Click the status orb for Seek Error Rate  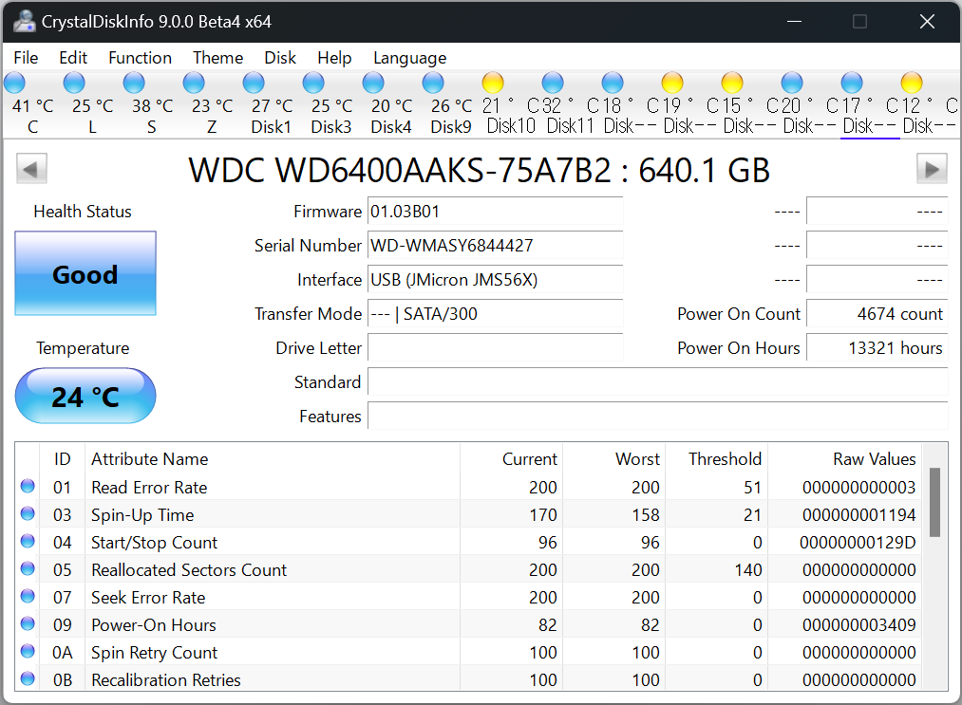point(28,597)
